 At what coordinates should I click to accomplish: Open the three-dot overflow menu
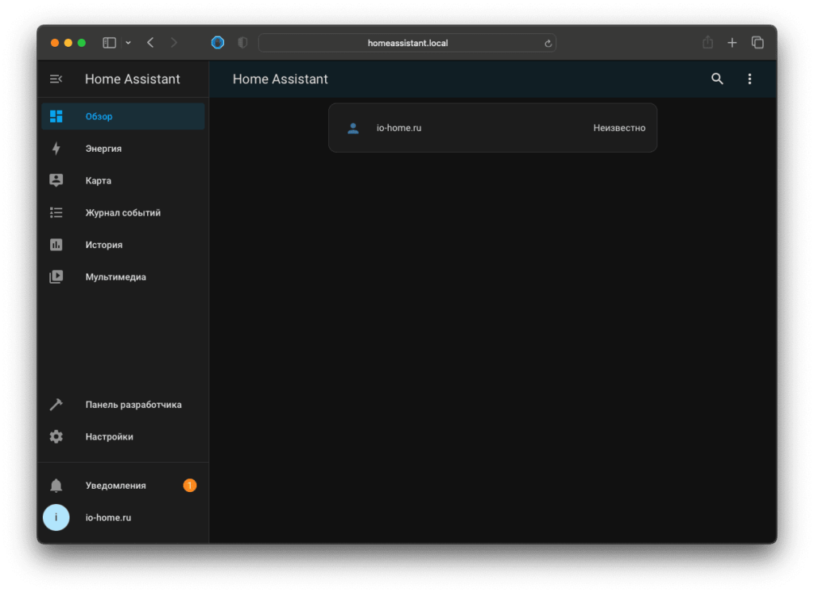749,79
